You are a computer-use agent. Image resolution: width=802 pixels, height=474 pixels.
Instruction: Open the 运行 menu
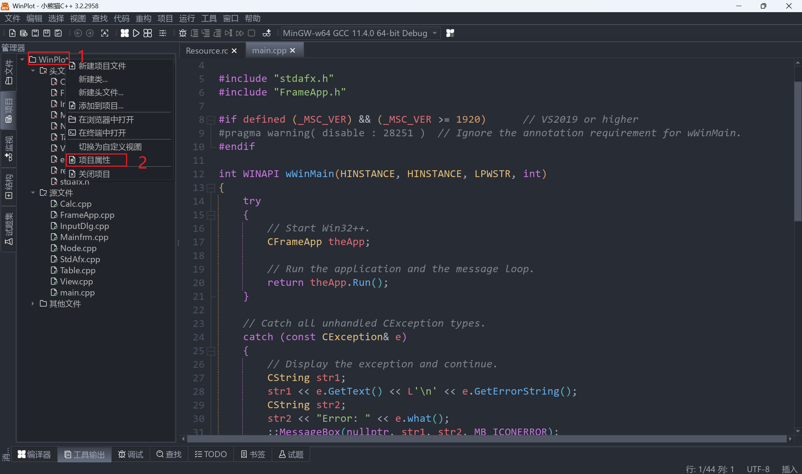pos(187,18)
